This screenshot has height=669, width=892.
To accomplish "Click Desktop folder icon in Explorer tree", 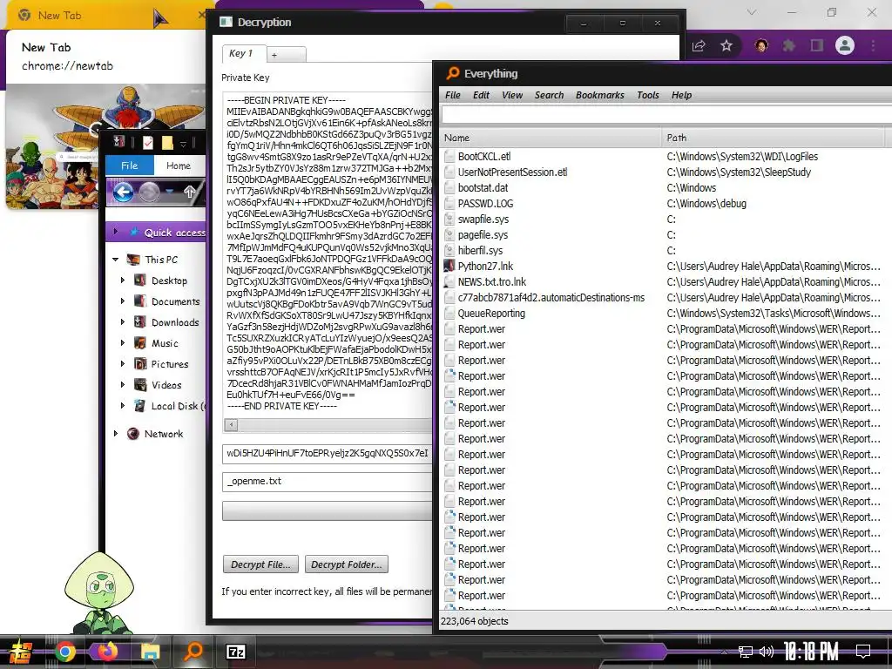I will [x=139, y=280].
